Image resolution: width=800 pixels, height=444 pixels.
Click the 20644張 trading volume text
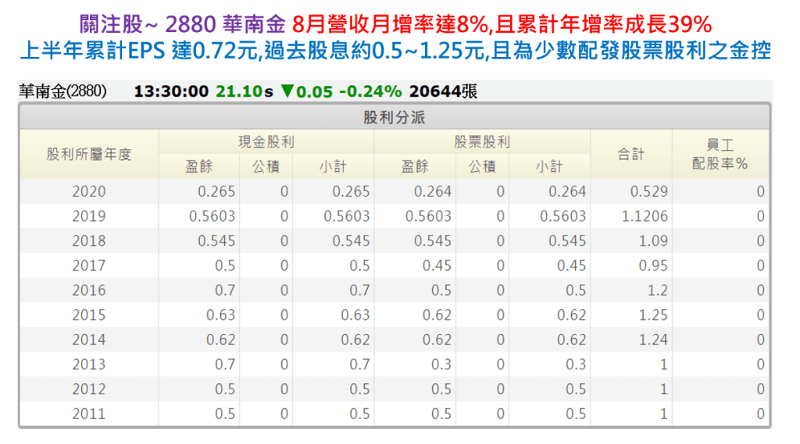click(441, 91)
